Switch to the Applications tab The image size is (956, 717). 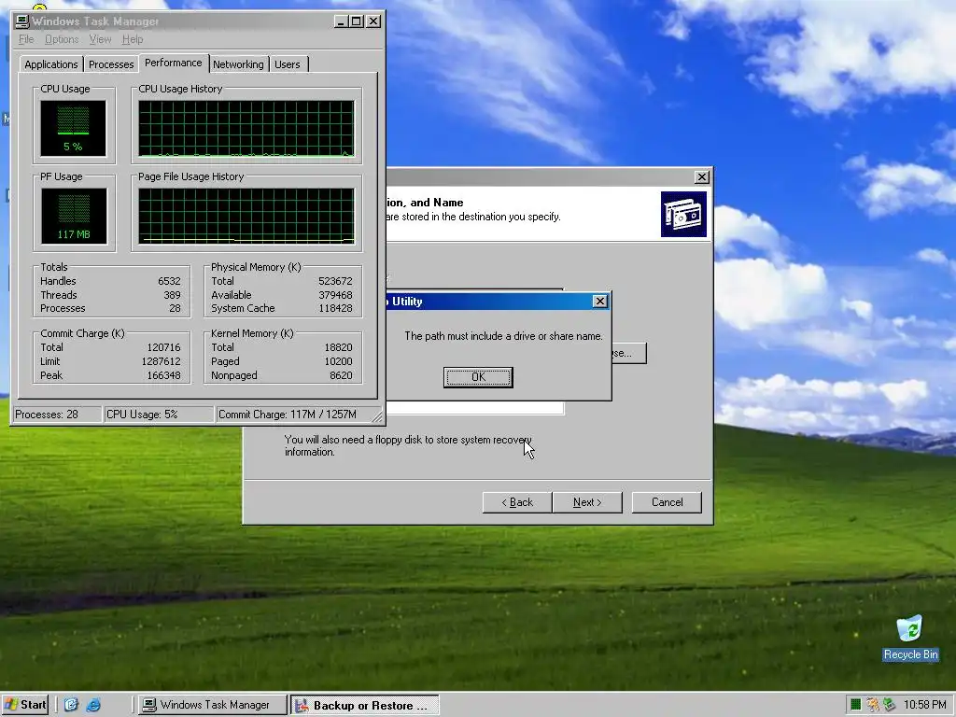point(51,64)
